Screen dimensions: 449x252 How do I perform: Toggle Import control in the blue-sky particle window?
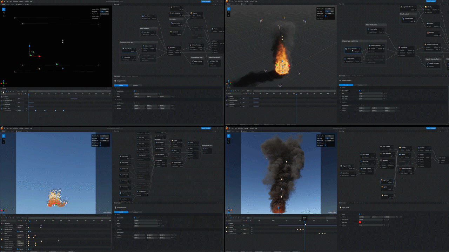click(x=135, y=232)
